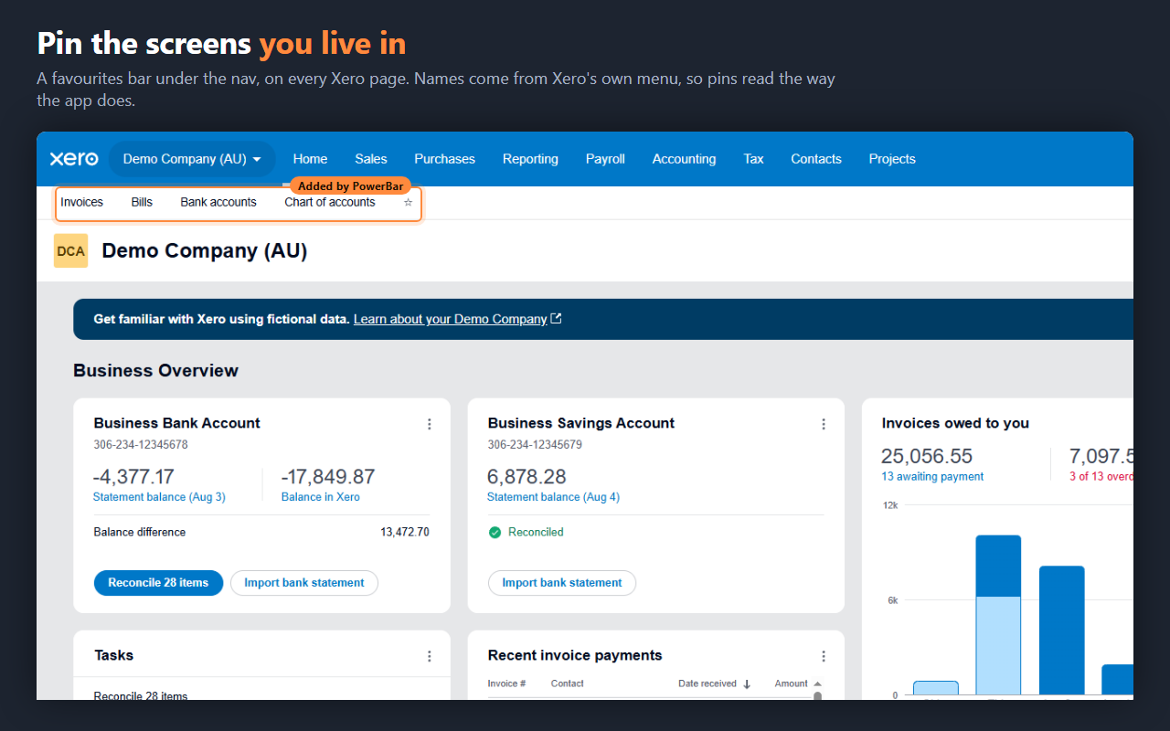Open 13 awaiting payment link
Image resolution: width=1170 pixels, height=731 pixels.
point(932,477)
